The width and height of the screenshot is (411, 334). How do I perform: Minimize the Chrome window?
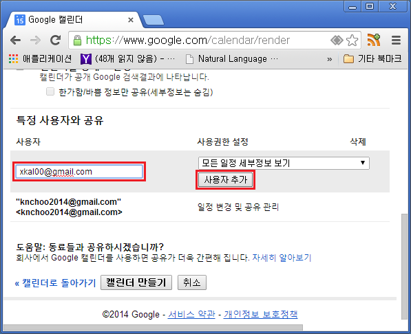tap(352, 6)
